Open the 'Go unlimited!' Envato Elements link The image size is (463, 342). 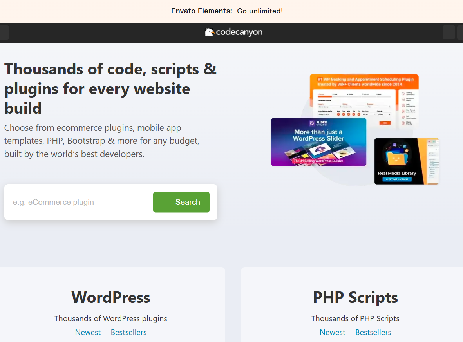pyautogui.click(x=260, y=11)
